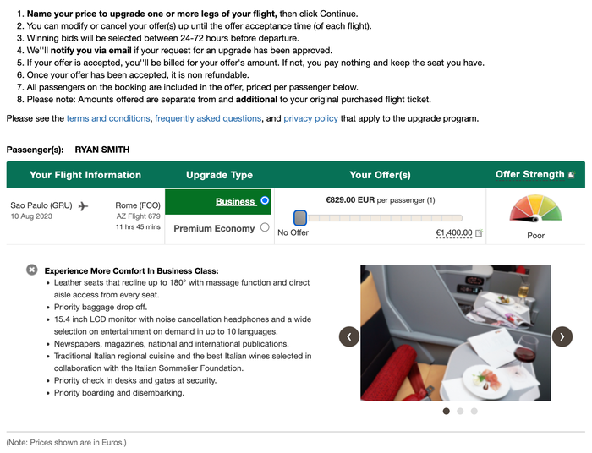Select the Premium Economy radio button

tap(265, 227)
